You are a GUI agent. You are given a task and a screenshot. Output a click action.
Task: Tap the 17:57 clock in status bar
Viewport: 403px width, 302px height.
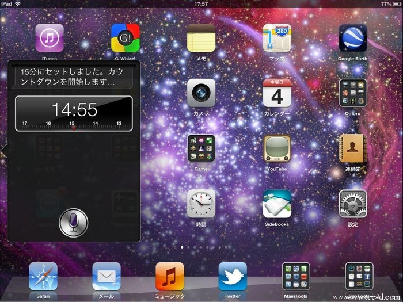click(201, 4)
